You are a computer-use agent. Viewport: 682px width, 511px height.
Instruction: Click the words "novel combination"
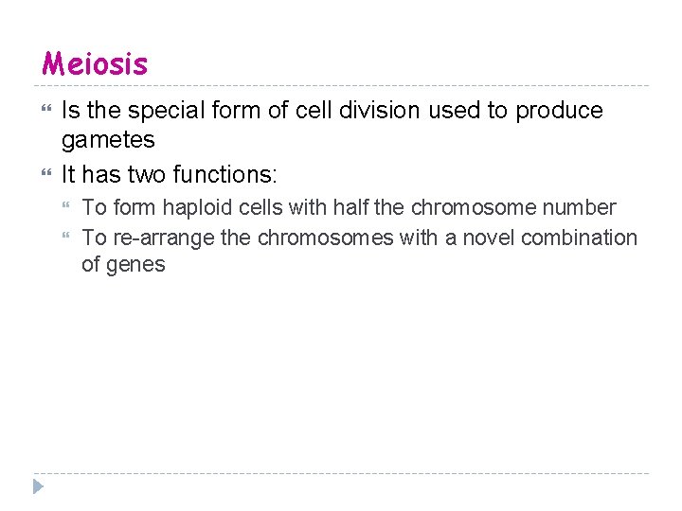[x=549, y=238]
